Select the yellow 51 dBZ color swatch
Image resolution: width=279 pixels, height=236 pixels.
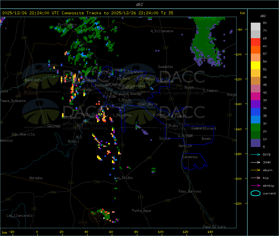coord(255,65)
